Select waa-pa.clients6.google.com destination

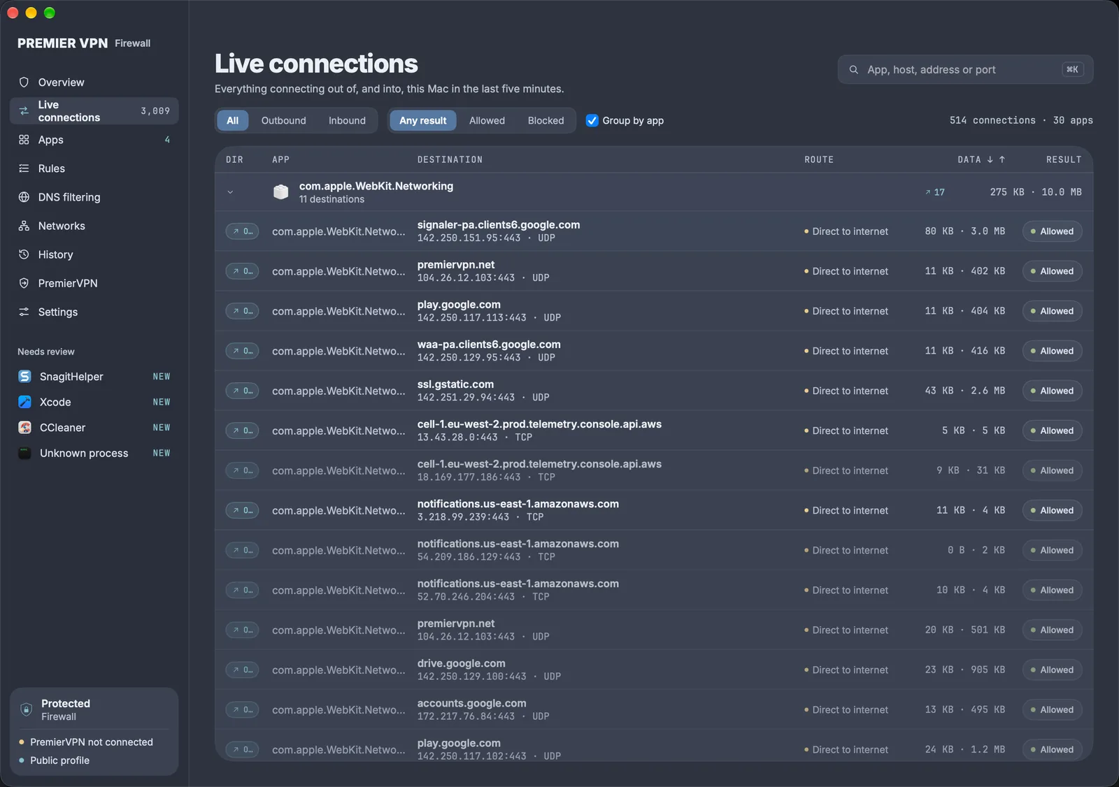tap(489, 345)
